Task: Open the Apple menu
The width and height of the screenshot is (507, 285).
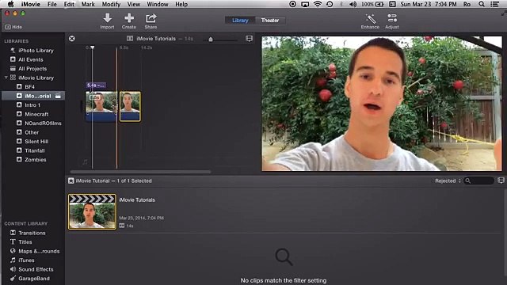Action: 10,4
